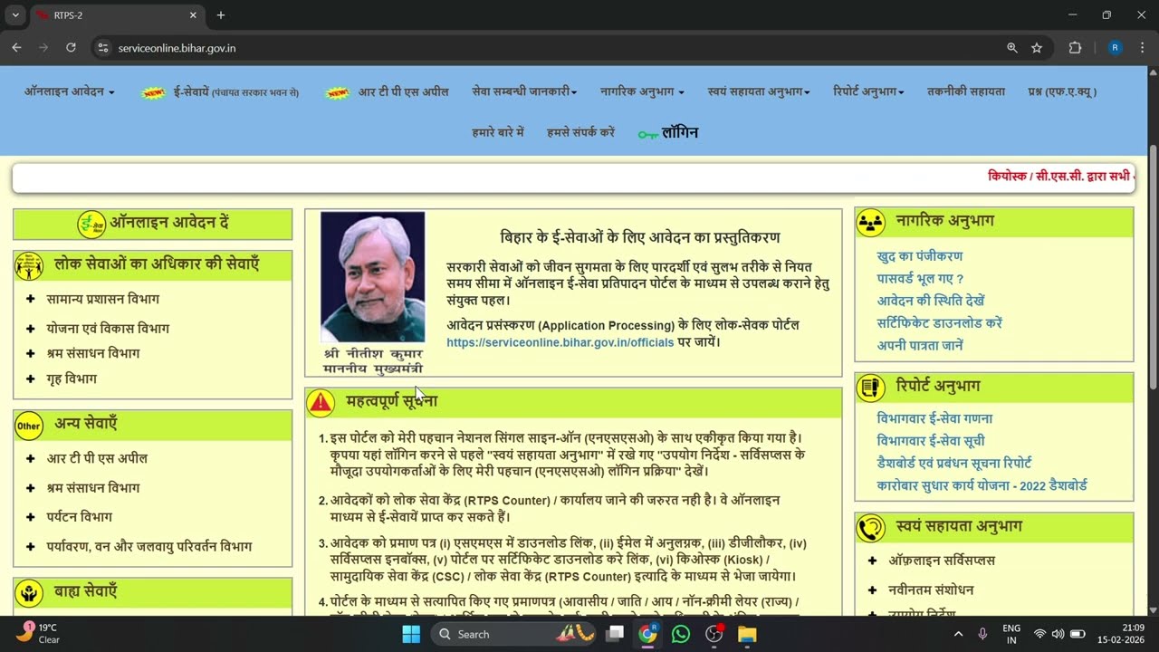Open the आवेदन की स्थिति देखें link
Screen dimensions: 1159x652
click(931, 301)
